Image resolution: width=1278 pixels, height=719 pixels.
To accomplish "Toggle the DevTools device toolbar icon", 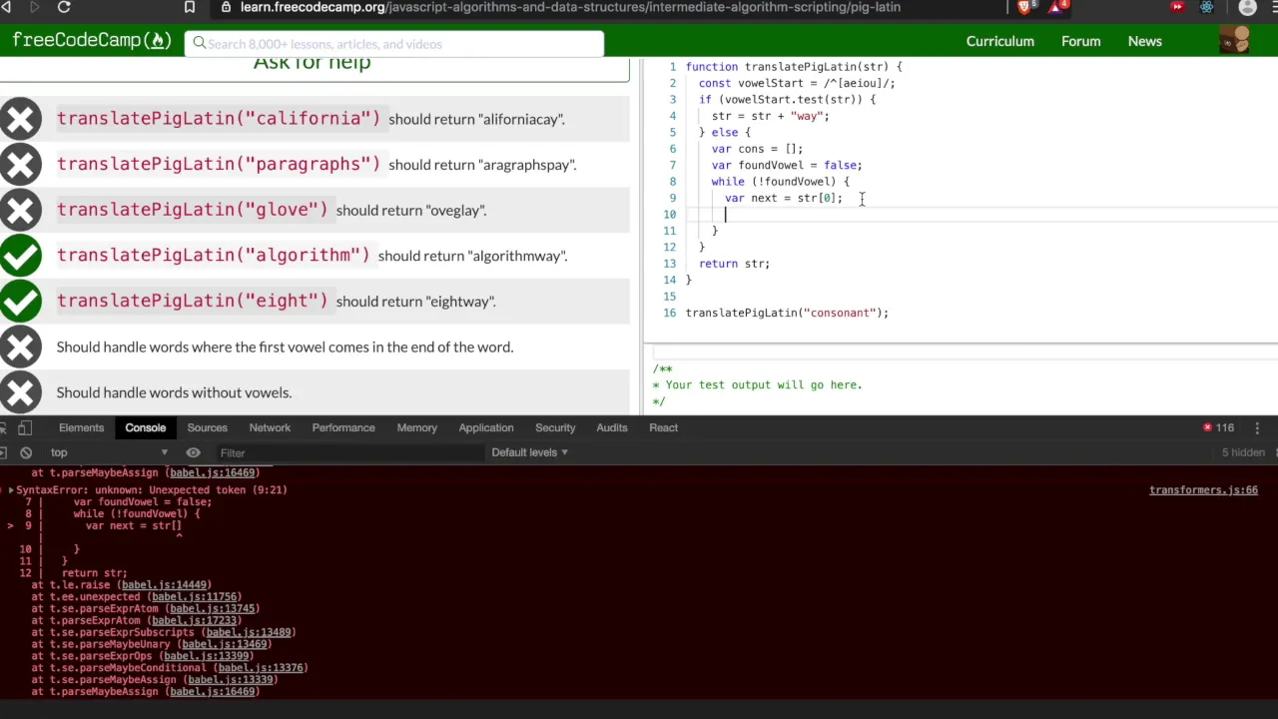I will click(25, 427).
